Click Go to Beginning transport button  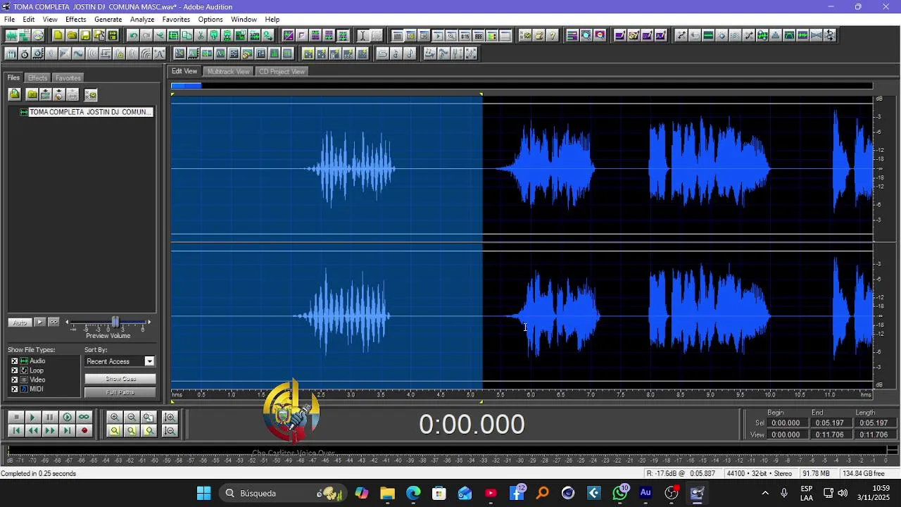click(x=15, y=430)
